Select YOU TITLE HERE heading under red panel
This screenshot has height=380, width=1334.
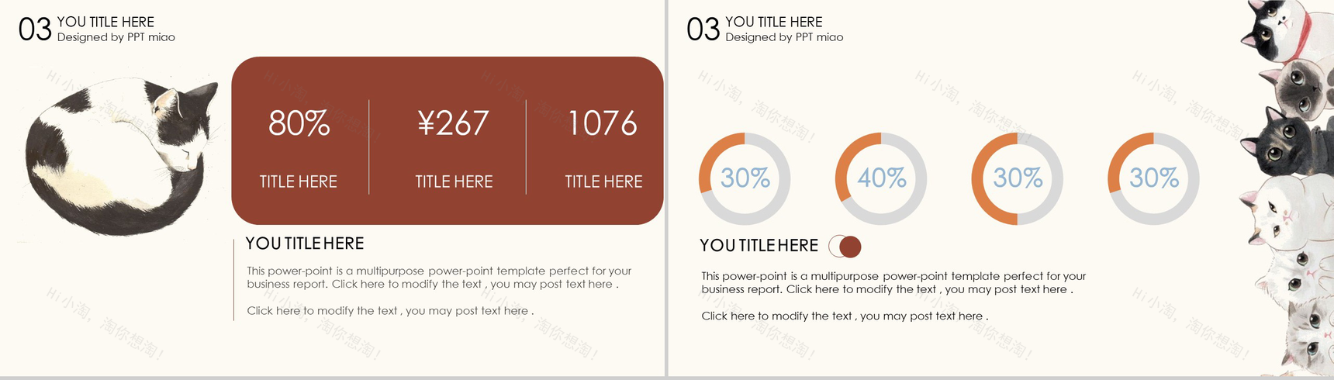click(x=305, y=244)
